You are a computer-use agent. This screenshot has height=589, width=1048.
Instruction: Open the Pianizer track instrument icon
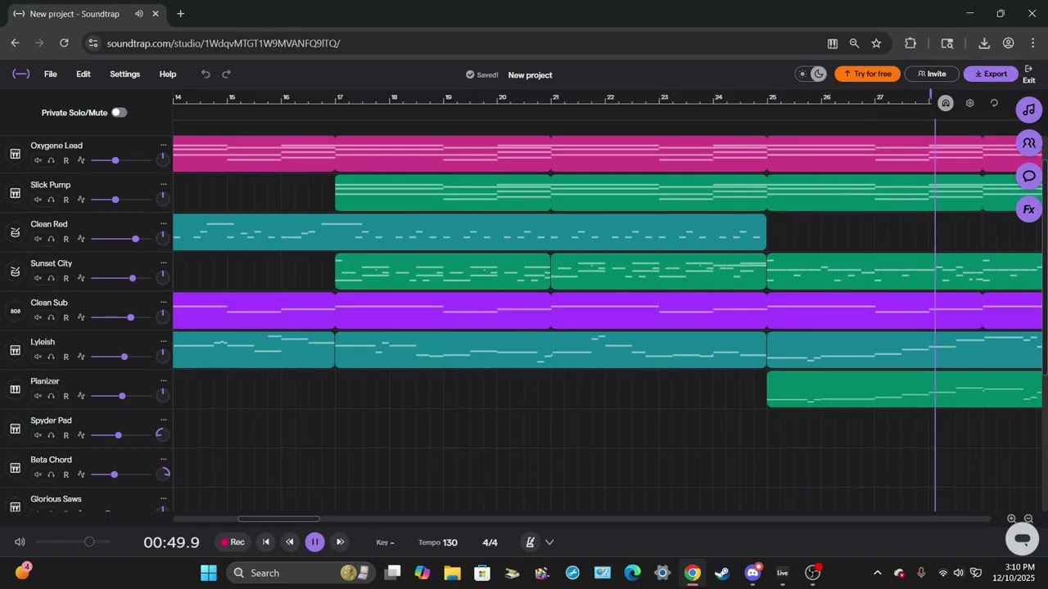15,389
